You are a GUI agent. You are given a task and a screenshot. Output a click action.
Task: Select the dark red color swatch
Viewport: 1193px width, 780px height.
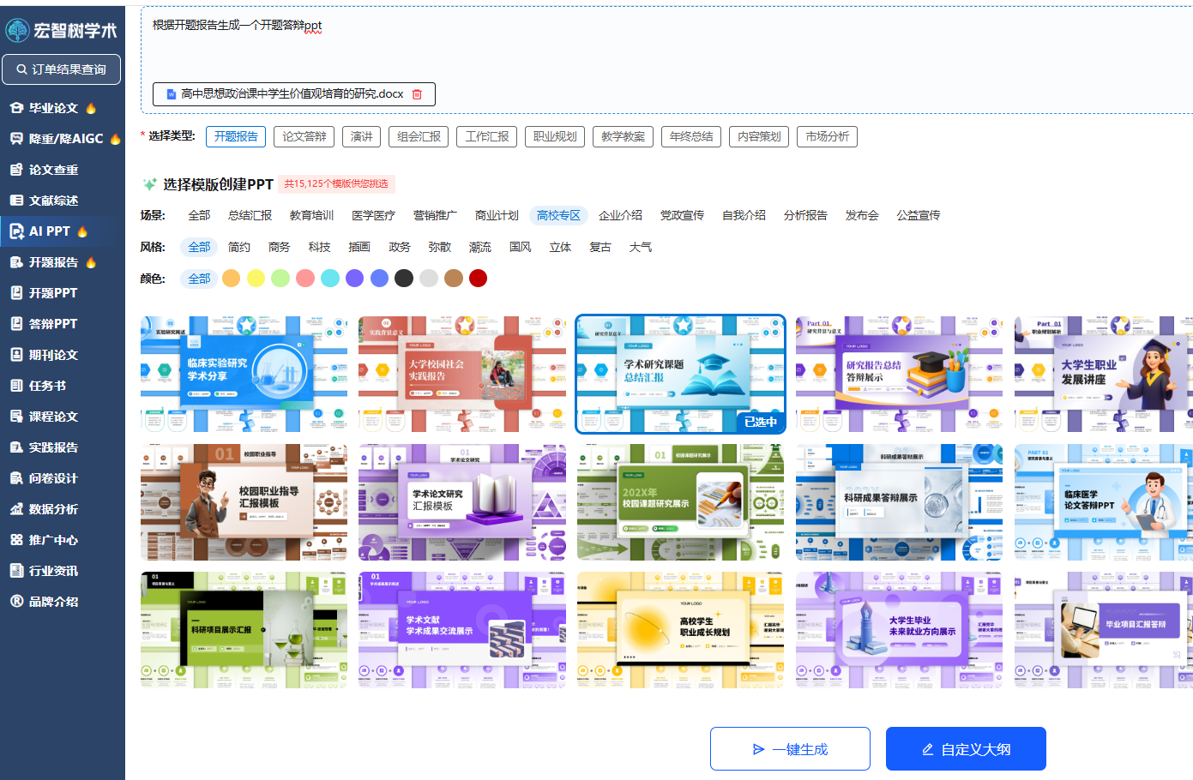point(479,279)
